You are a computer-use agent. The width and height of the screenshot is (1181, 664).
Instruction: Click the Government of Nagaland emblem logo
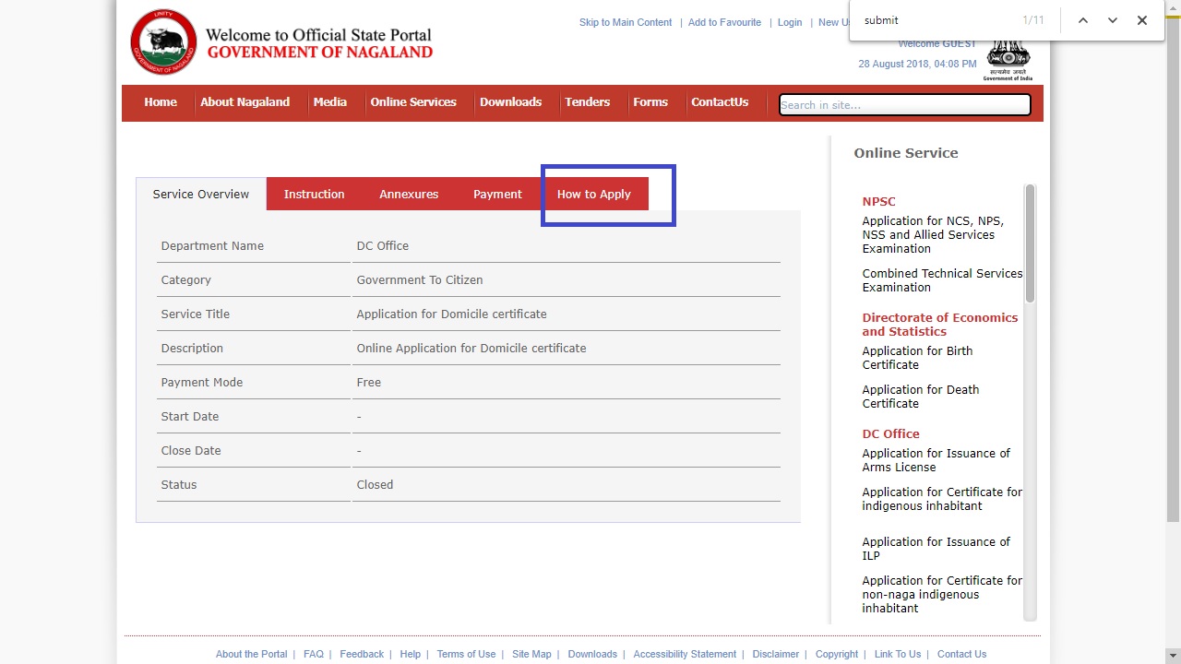163,41
